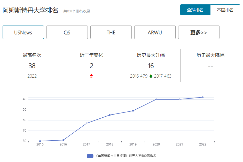243x162 pixels.
Task: Click the 2020 data point on the chart
Action: 156,99
